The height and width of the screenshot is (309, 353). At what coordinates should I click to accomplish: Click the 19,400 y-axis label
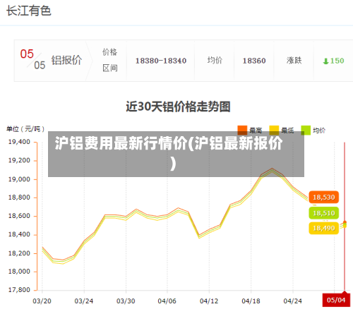(x=19, y=142)
